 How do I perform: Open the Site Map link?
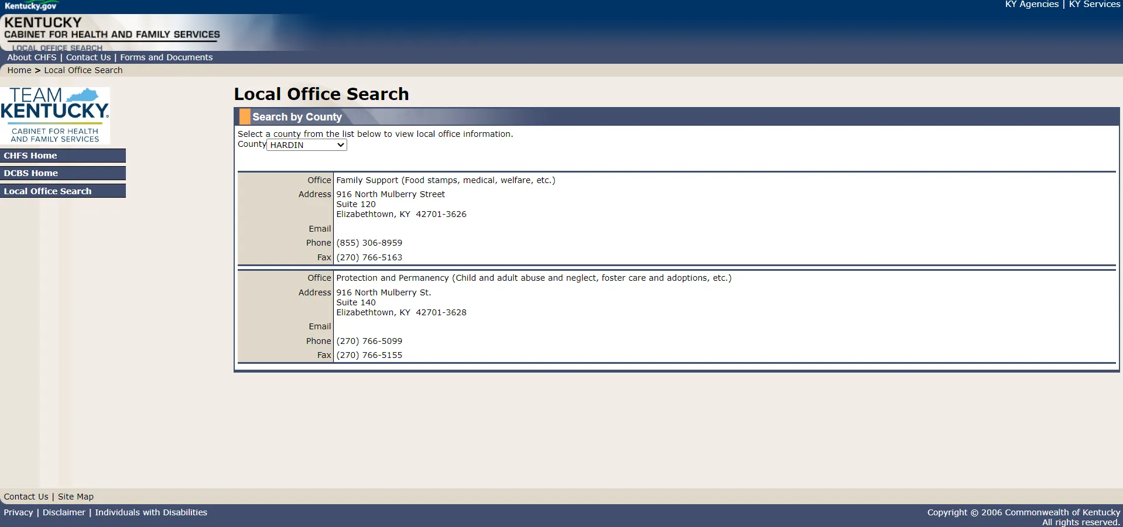pos(76,497)
